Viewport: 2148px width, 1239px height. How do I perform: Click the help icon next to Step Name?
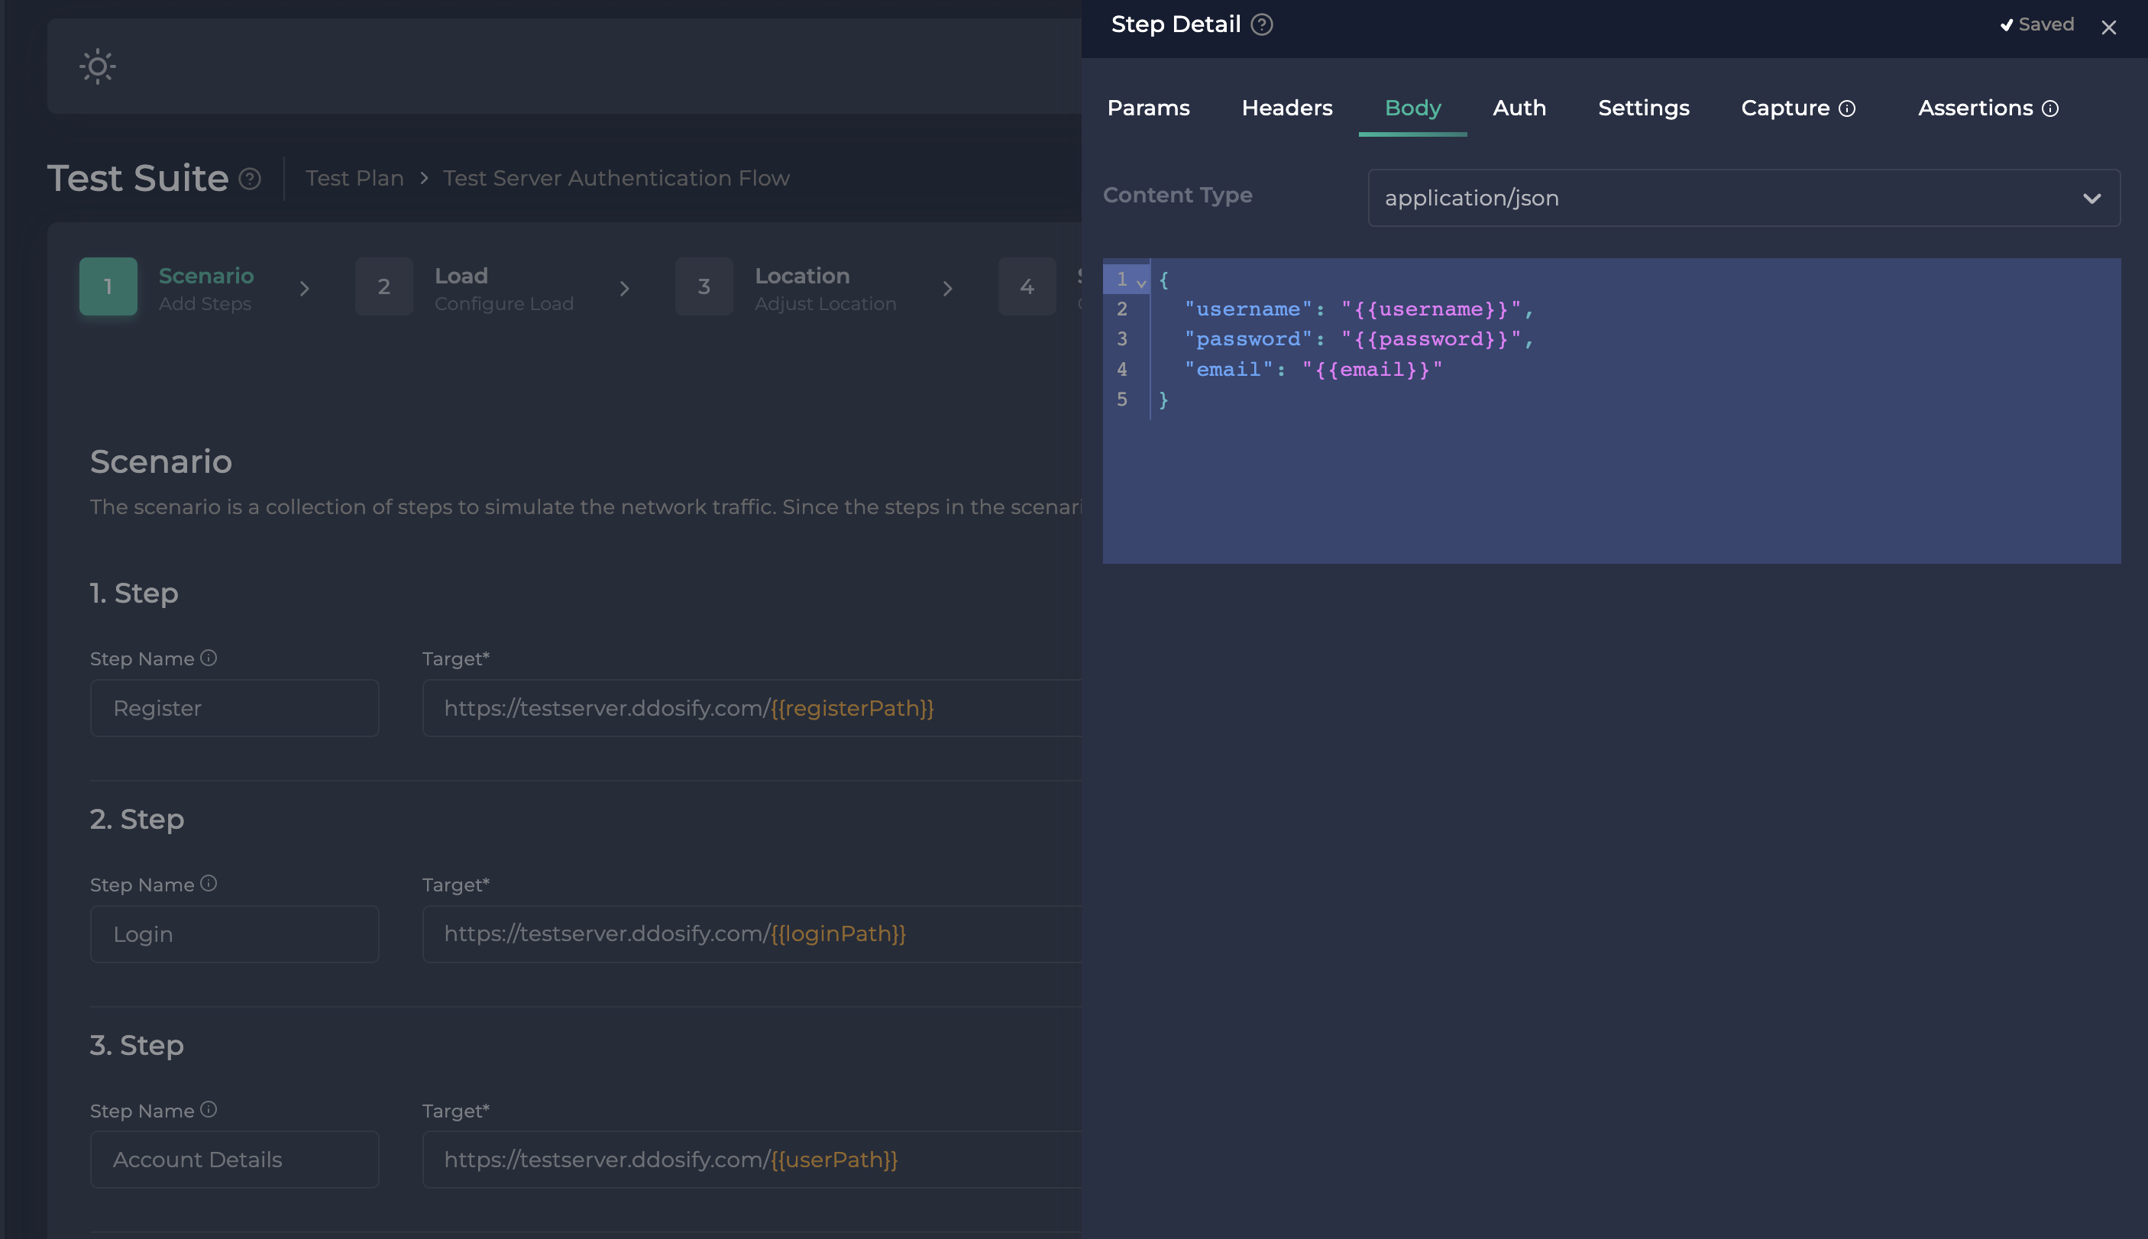coord(208,658)
